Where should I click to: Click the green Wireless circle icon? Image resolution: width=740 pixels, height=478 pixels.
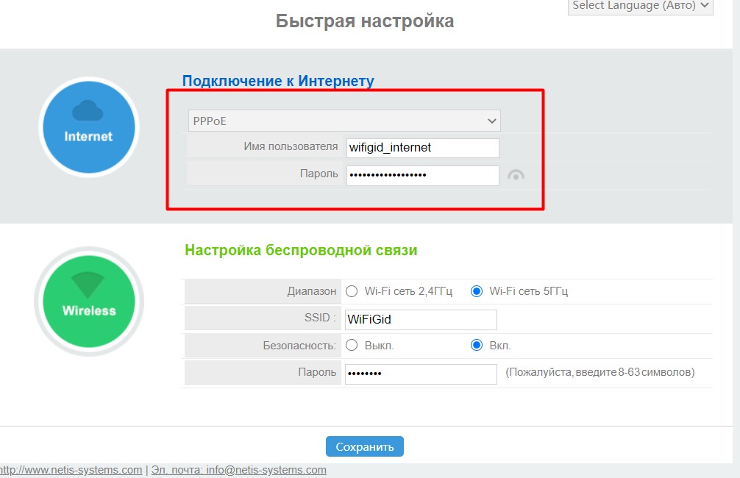coord(88,302)
